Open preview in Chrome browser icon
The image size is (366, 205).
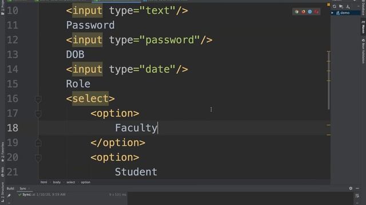tap(297, 11)
